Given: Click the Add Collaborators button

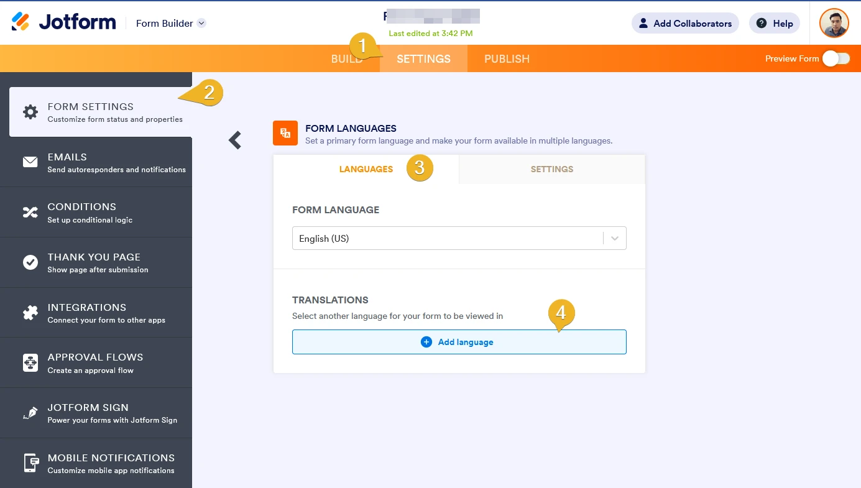Looking at the screenshot, I should 685,23.
